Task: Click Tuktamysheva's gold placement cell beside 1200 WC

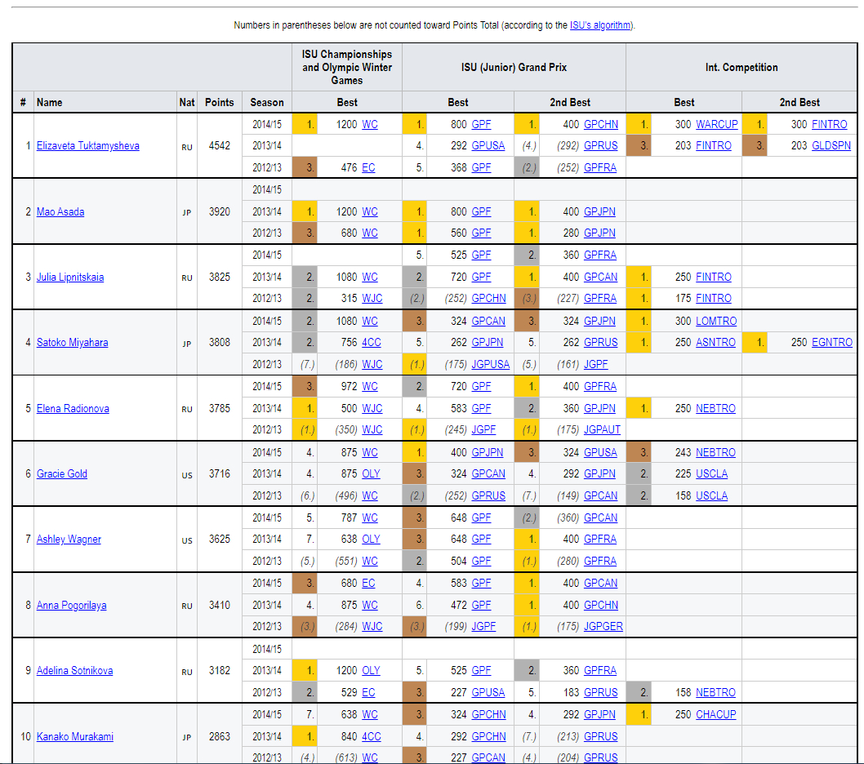Action: click(305, 125)
